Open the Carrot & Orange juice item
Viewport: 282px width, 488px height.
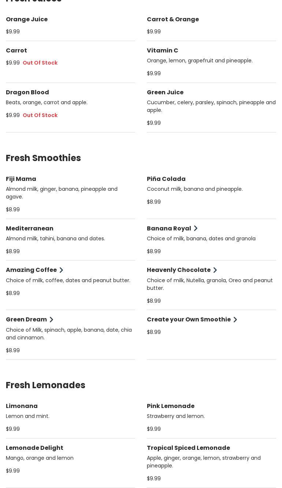pos(173,19)
